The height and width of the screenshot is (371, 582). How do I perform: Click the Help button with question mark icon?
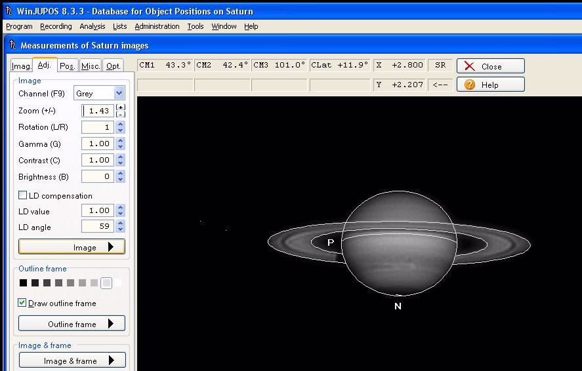[490, 85]
